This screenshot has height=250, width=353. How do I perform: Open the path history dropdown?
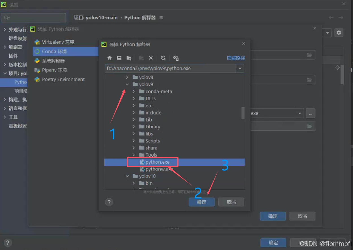pos(240,68)
